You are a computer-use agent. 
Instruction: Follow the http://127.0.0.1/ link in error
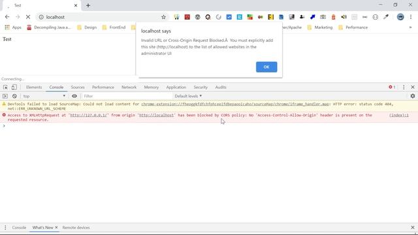pos(89,115)
